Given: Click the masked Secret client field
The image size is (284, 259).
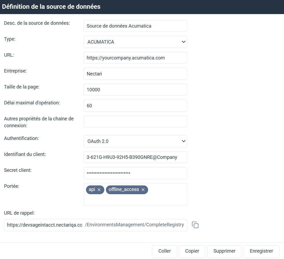Looking at the screenshot, I should pos(135,173).
